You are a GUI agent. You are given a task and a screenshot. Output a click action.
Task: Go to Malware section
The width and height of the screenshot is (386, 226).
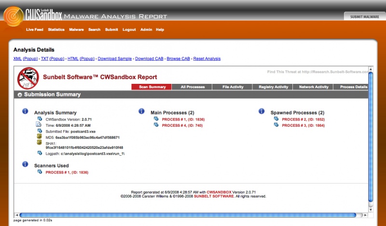[76, 29]
